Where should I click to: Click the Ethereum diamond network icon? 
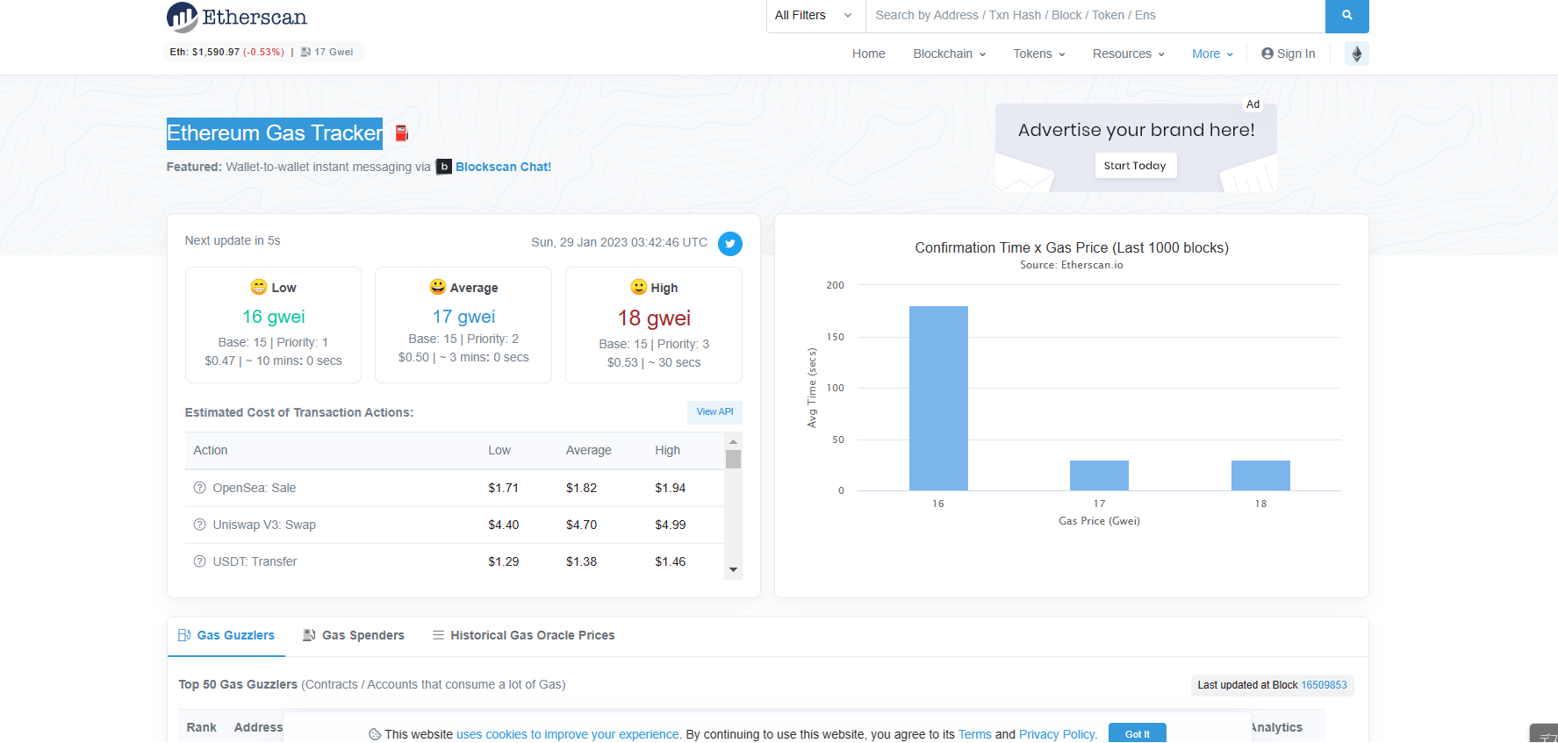pos(1356,54)
